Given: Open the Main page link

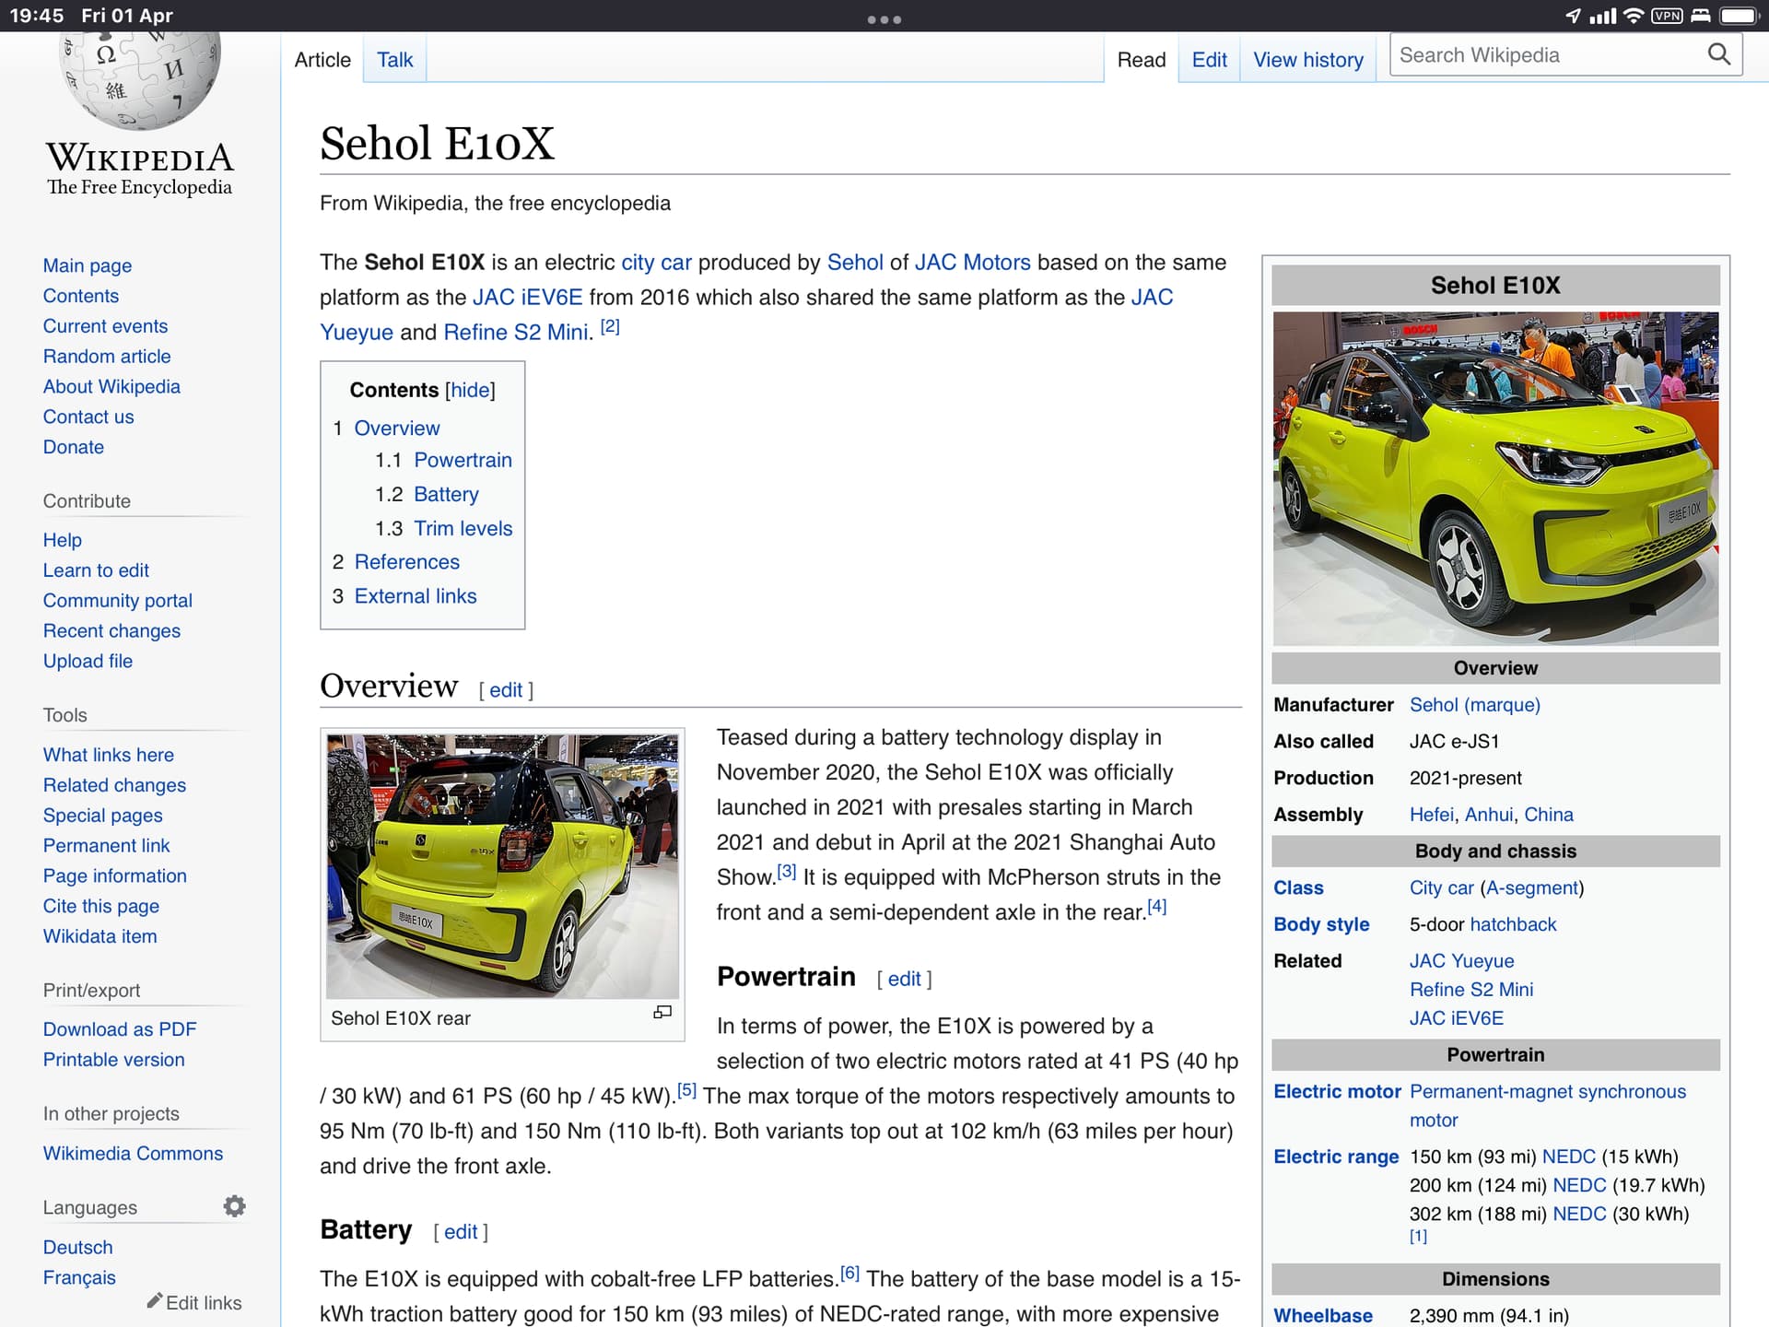Looking at the screenshot, I should coord(88,265).
